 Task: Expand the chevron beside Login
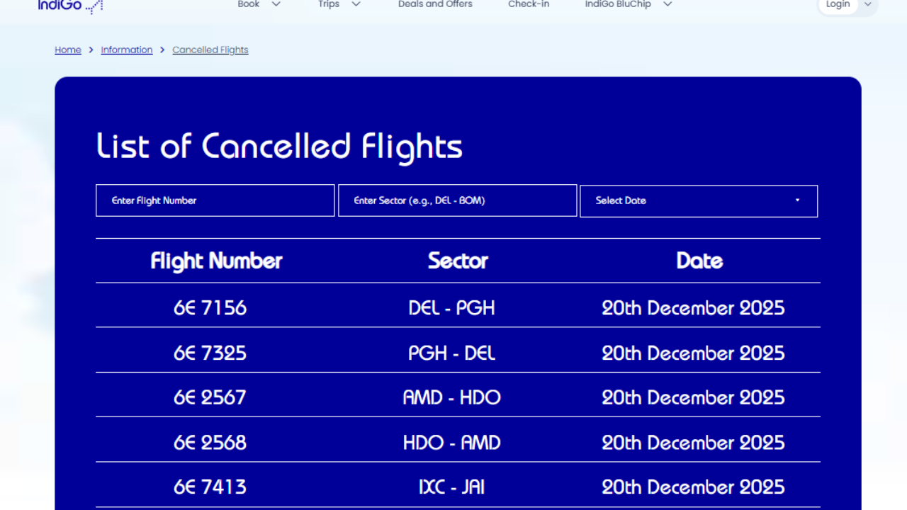coord(868,4)
